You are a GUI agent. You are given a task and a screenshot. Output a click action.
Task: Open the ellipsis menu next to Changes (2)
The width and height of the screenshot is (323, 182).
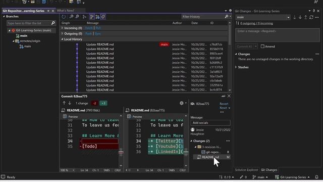pos(228,141)
